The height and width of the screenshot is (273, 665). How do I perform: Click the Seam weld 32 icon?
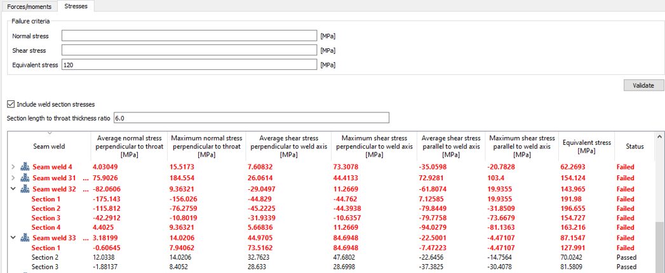[x=25, y=189]
